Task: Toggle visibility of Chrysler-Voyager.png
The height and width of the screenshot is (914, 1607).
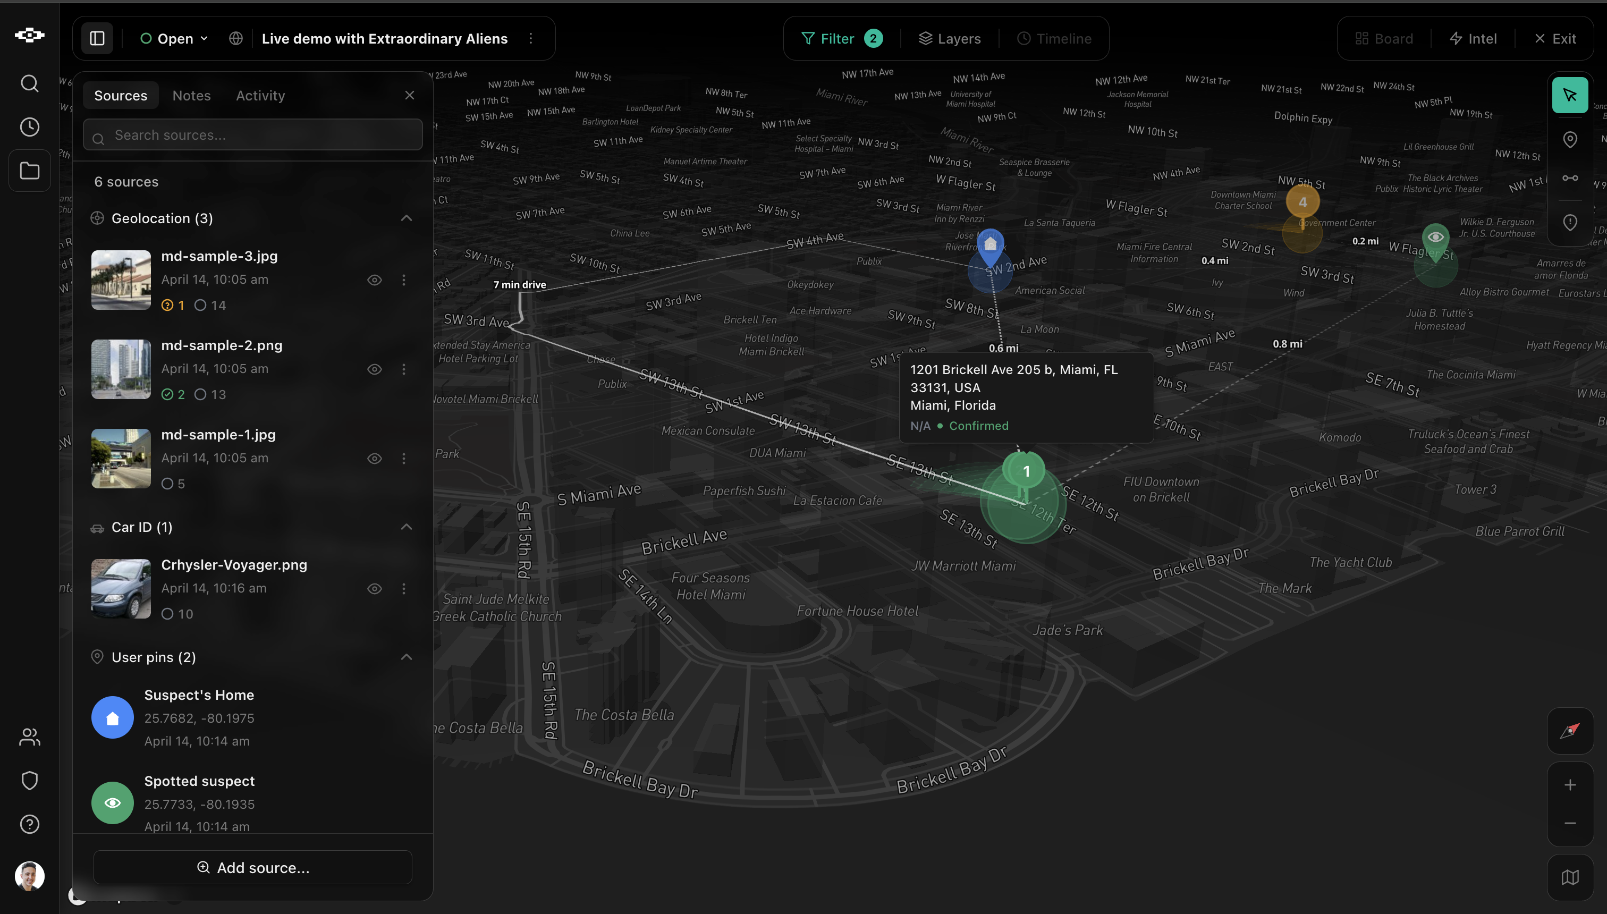Action: (x=375, y=588)
